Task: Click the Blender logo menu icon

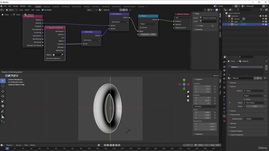Action: pyautogui.click(x=2, y=6)
